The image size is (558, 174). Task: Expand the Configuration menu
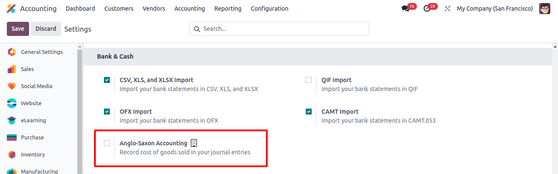[x=269, y=9]
